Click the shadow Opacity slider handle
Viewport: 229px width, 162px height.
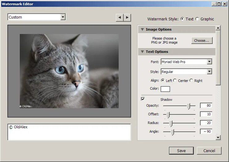tap(189, 106)
